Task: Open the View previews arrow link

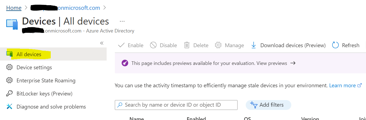Action: click(276, 63)
